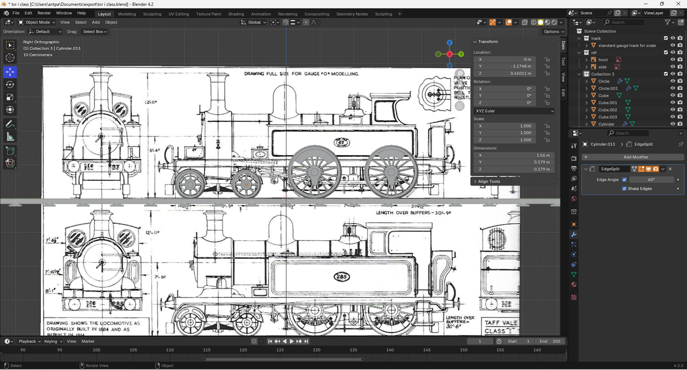
Task: Open the Modifiers properties tab (wrench)
Action: [574, 234]
